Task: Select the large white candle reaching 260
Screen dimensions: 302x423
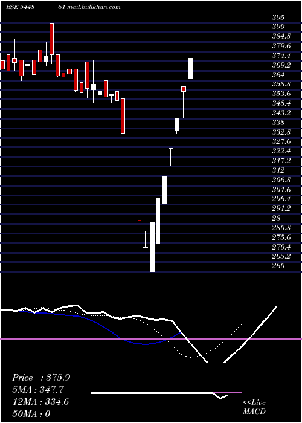Action: tap(152, 247)
